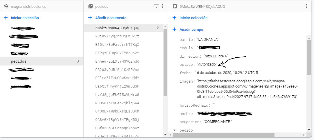Click chevron next to pedidos collection
The width and height of the screenshot is (314, 140).
click(x=78, y=61)
